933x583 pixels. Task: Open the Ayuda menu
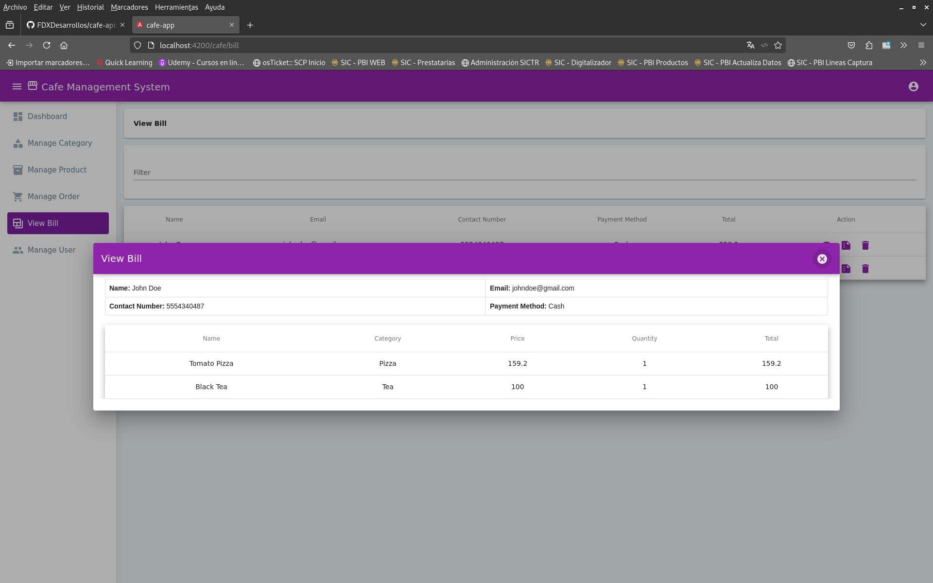[215, 7]
